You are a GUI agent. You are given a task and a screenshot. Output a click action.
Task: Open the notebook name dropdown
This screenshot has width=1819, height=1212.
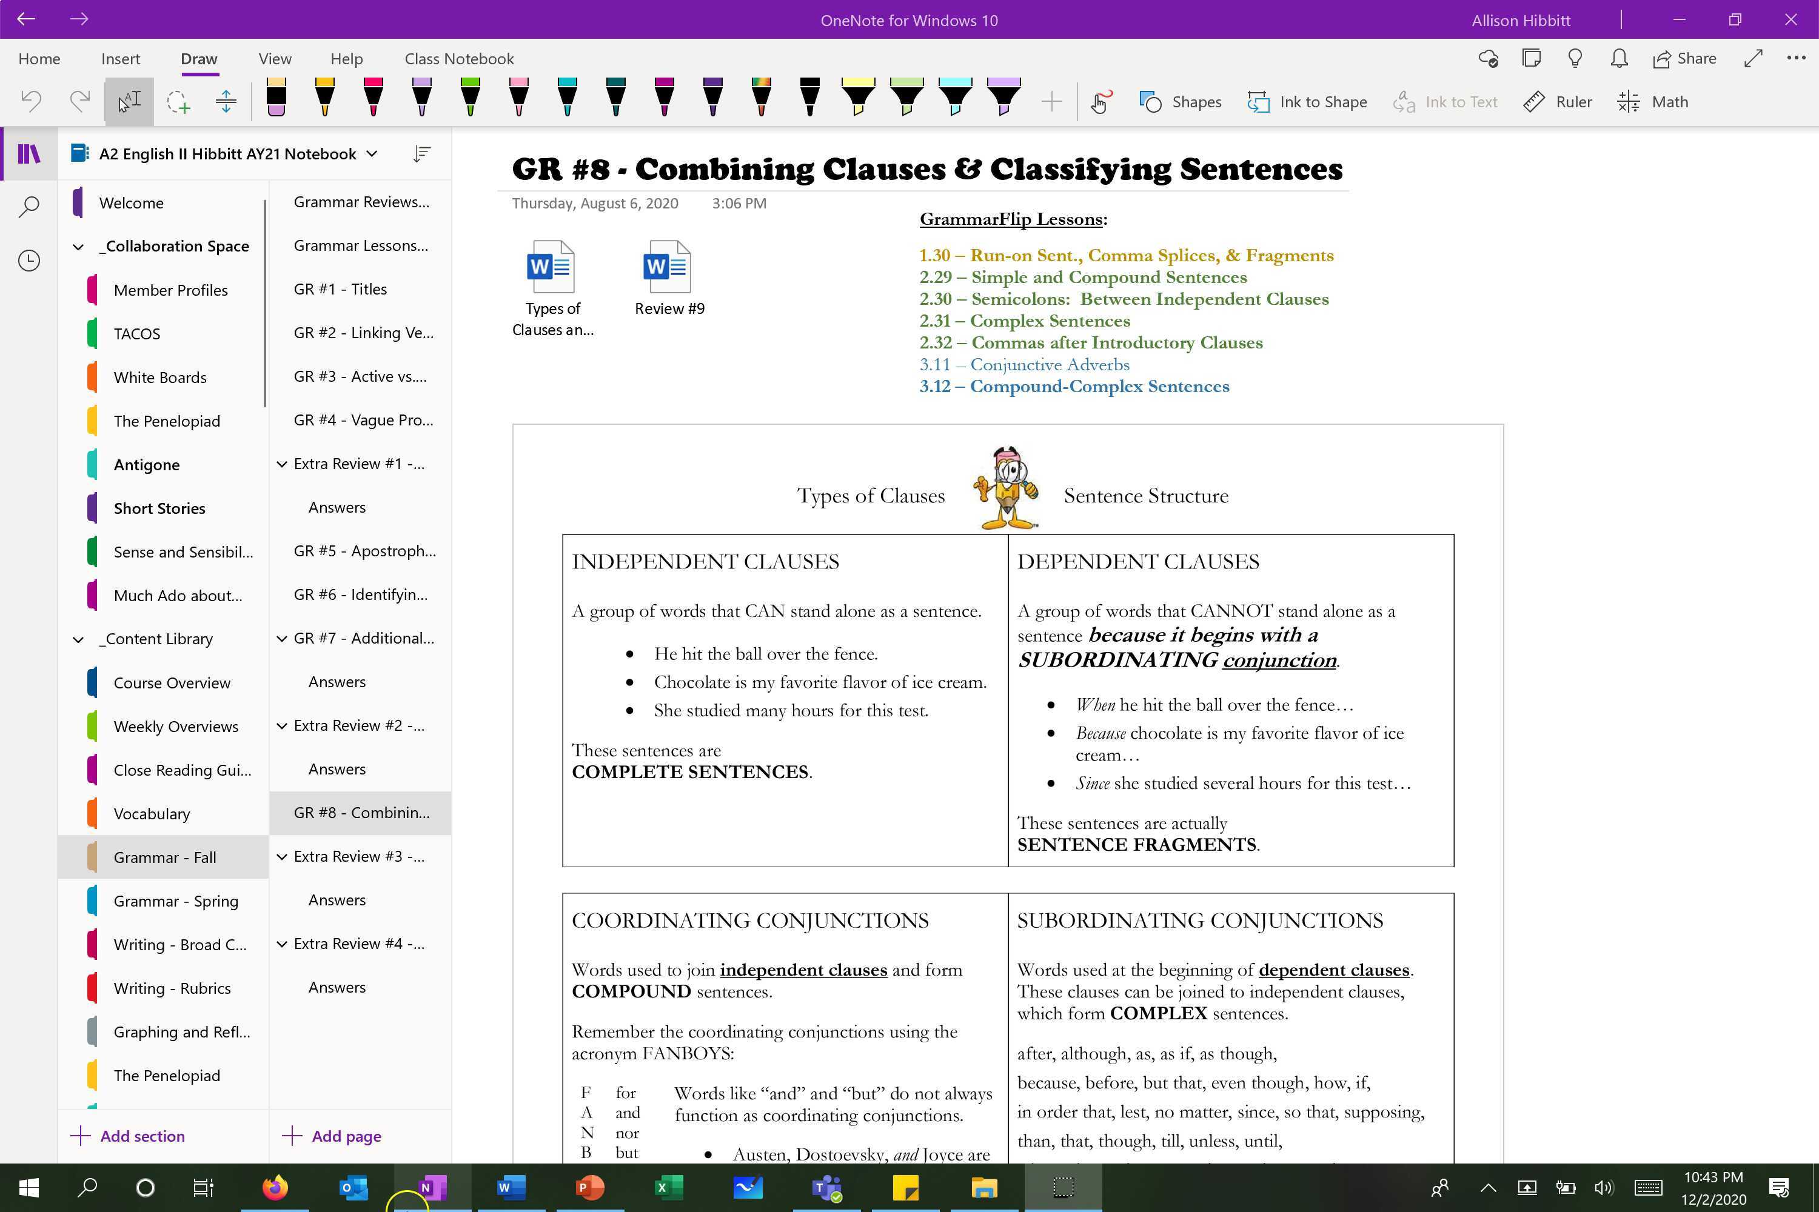(x=372, y=154)
